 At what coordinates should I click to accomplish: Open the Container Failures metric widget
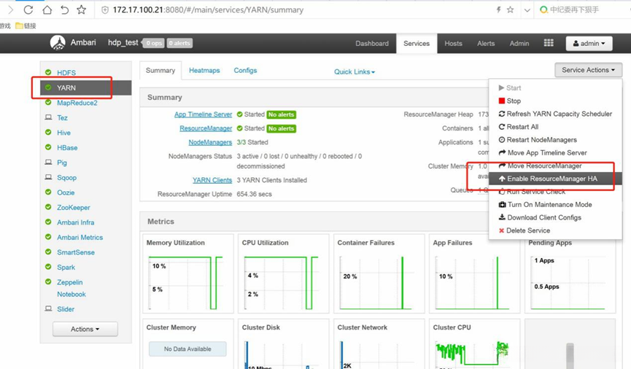[379, 274]
